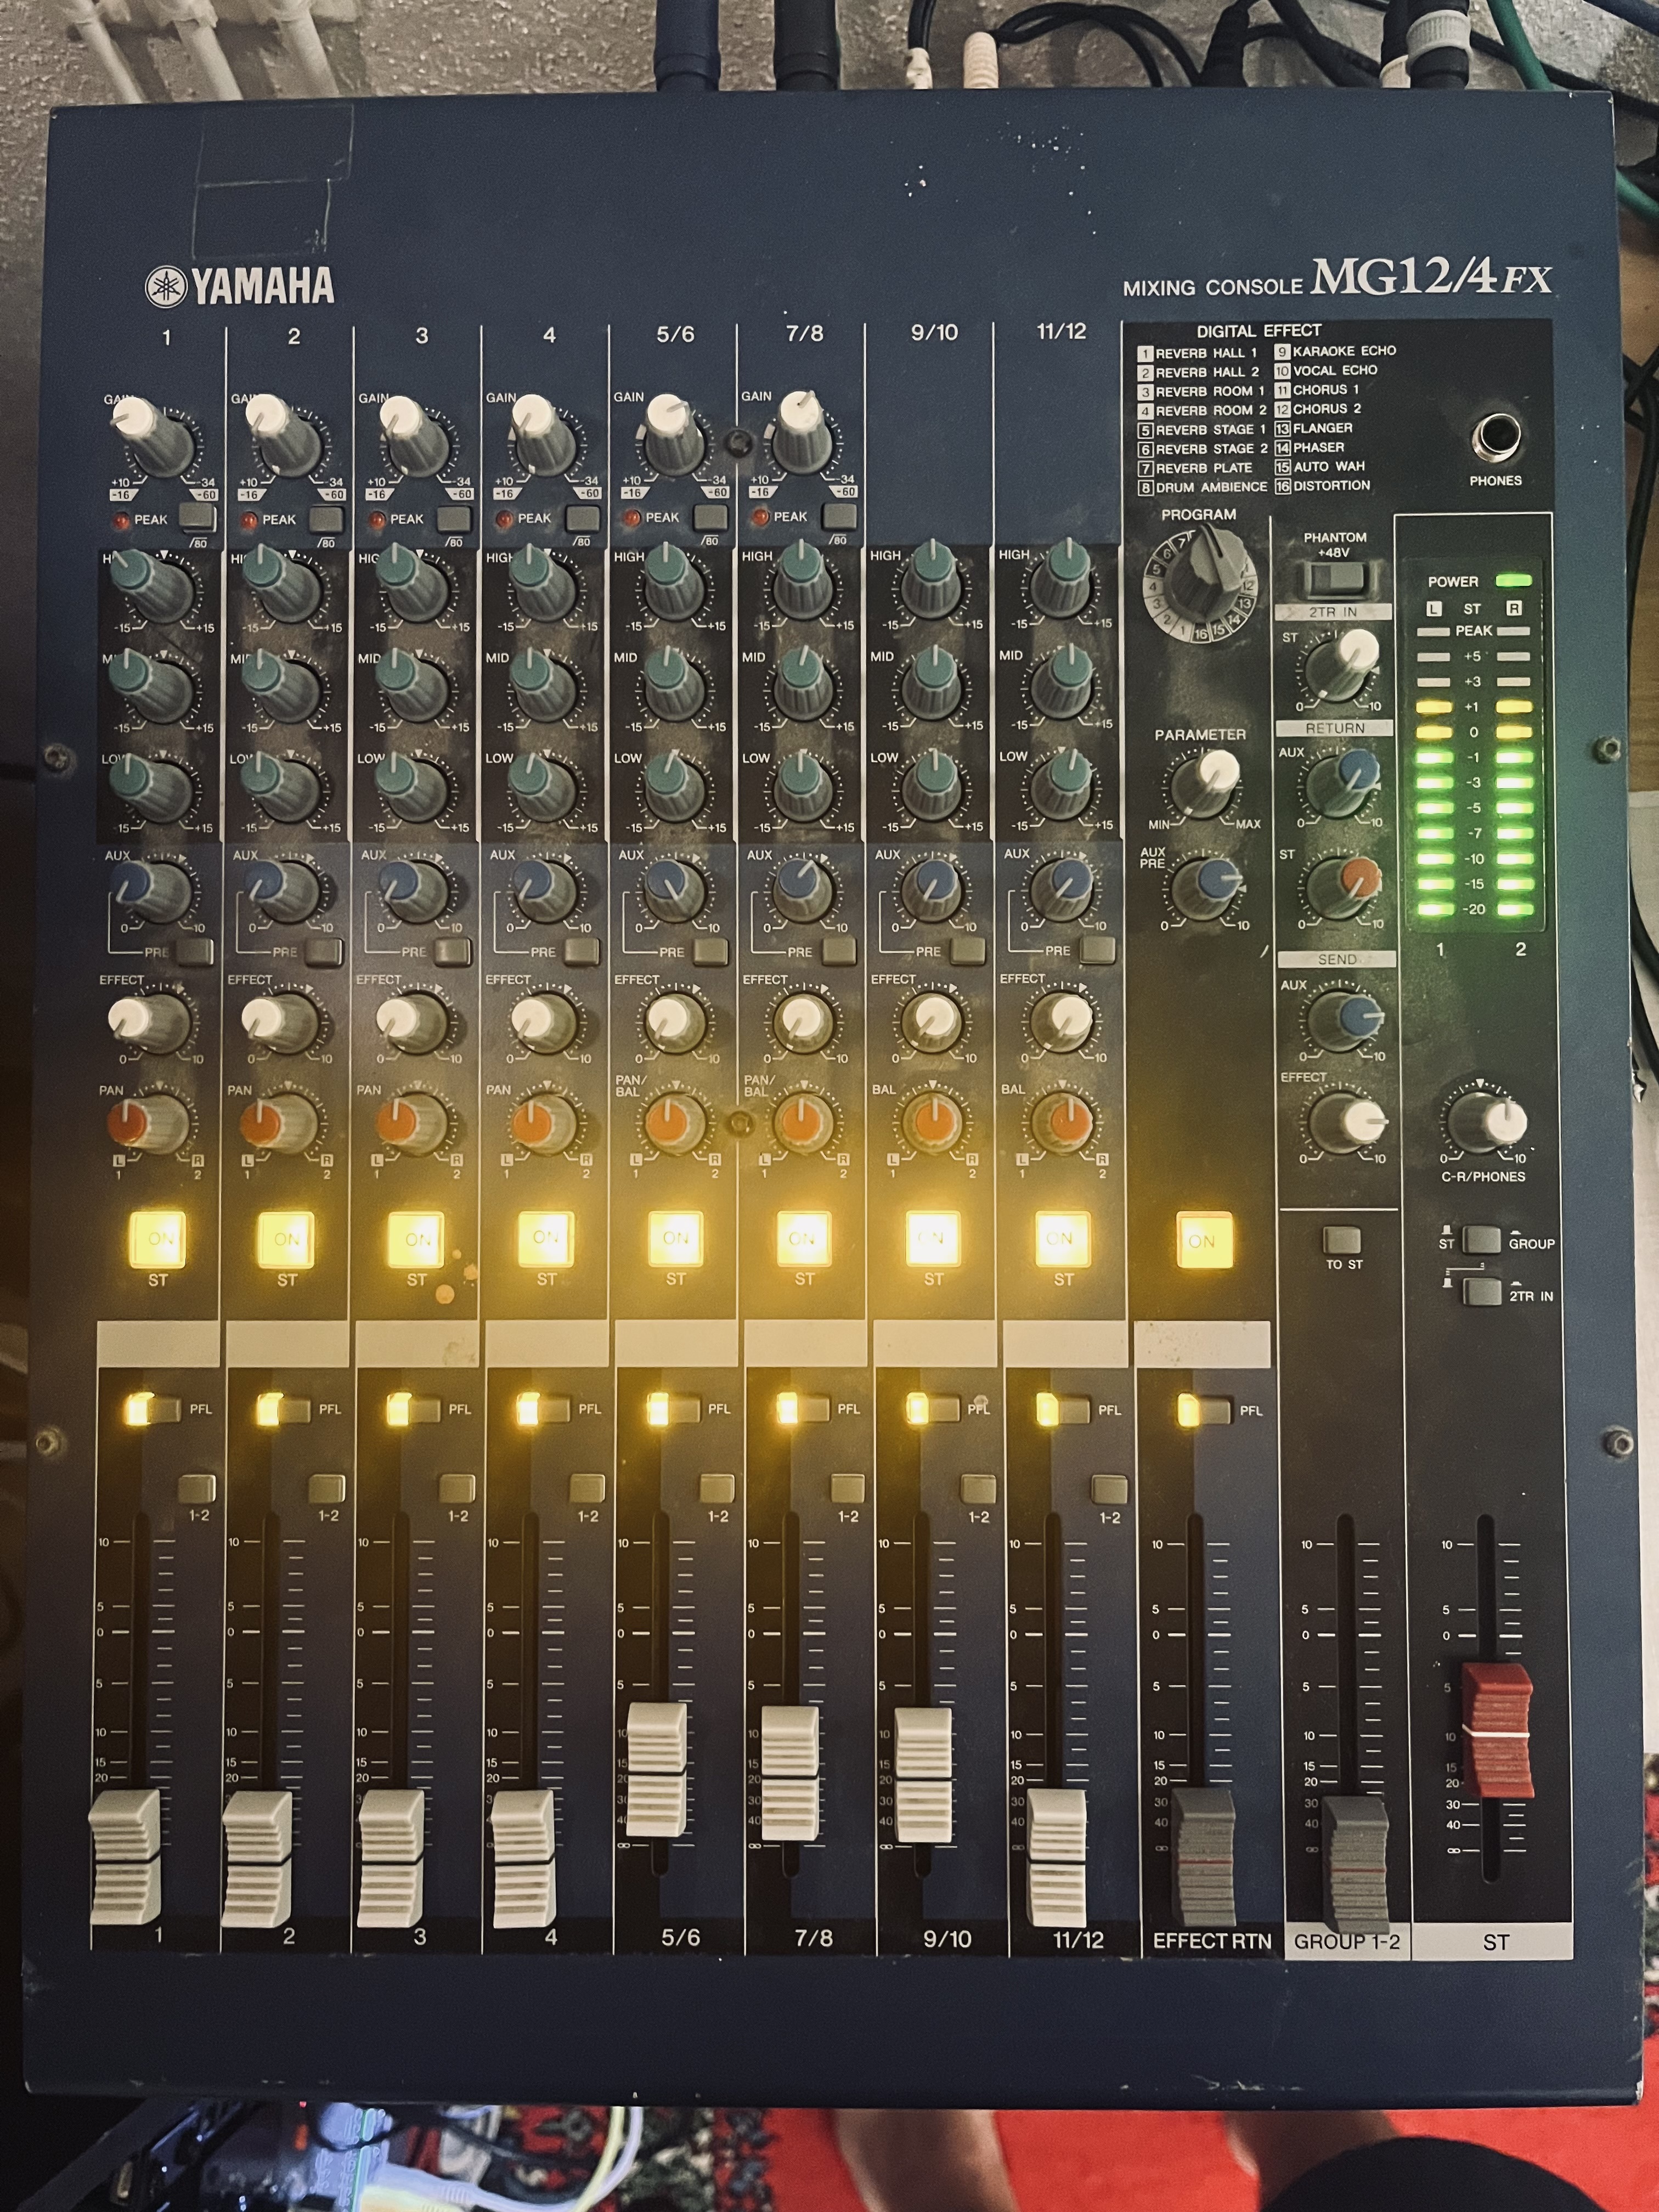Screen dimensions: 1659x2212
Task: Toggle the 1-2 group switch on channel 4
Action: point(587,1488)
